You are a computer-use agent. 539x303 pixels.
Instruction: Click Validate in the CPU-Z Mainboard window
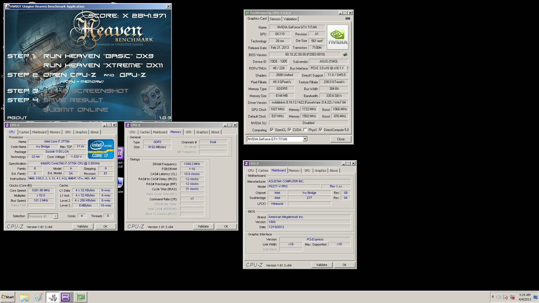[x=322, y=265]
